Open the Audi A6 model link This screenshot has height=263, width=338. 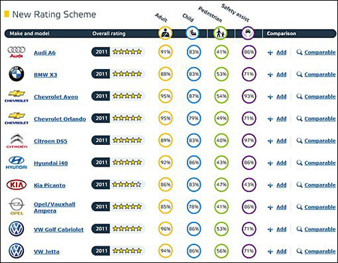point(45,53)
